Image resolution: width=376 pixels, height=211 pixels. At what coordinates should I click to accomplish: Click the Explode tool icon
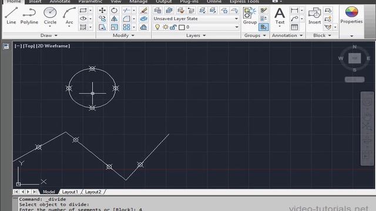coord(143,19)
